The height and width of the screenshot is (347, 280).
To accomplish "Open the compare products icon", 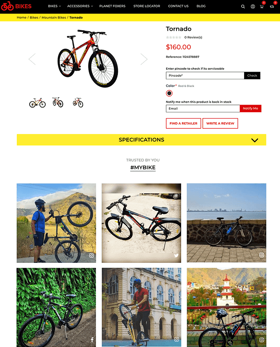I will point(272,7).
